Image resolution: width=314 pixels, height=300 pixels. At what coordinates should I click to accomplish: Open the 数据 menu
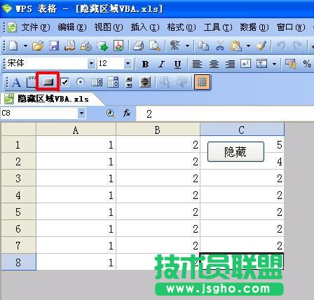coord(254,27)
